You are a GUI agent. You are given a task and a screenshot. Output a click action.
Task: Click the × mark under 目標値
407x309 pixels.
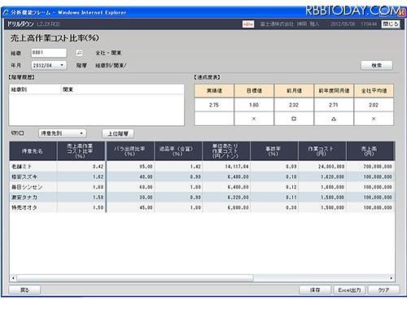click(x=254, y=119)
